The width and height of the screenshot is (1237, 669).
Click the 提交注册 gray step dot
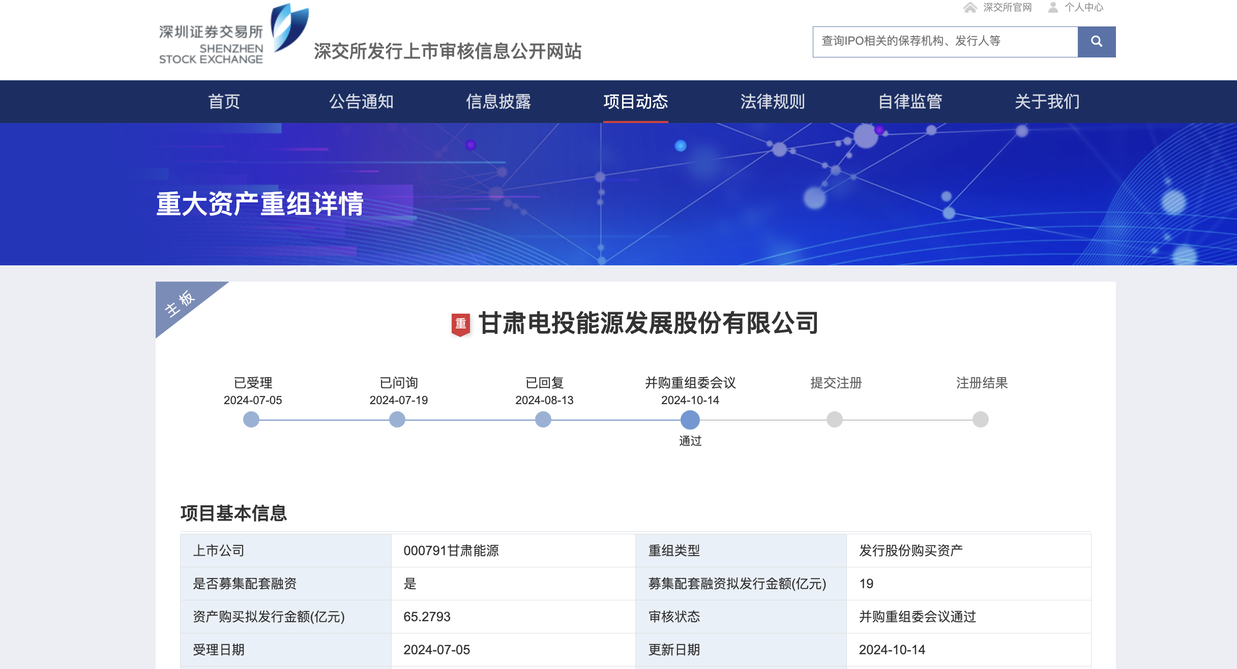pyautogui.click(x=835, y=419)
